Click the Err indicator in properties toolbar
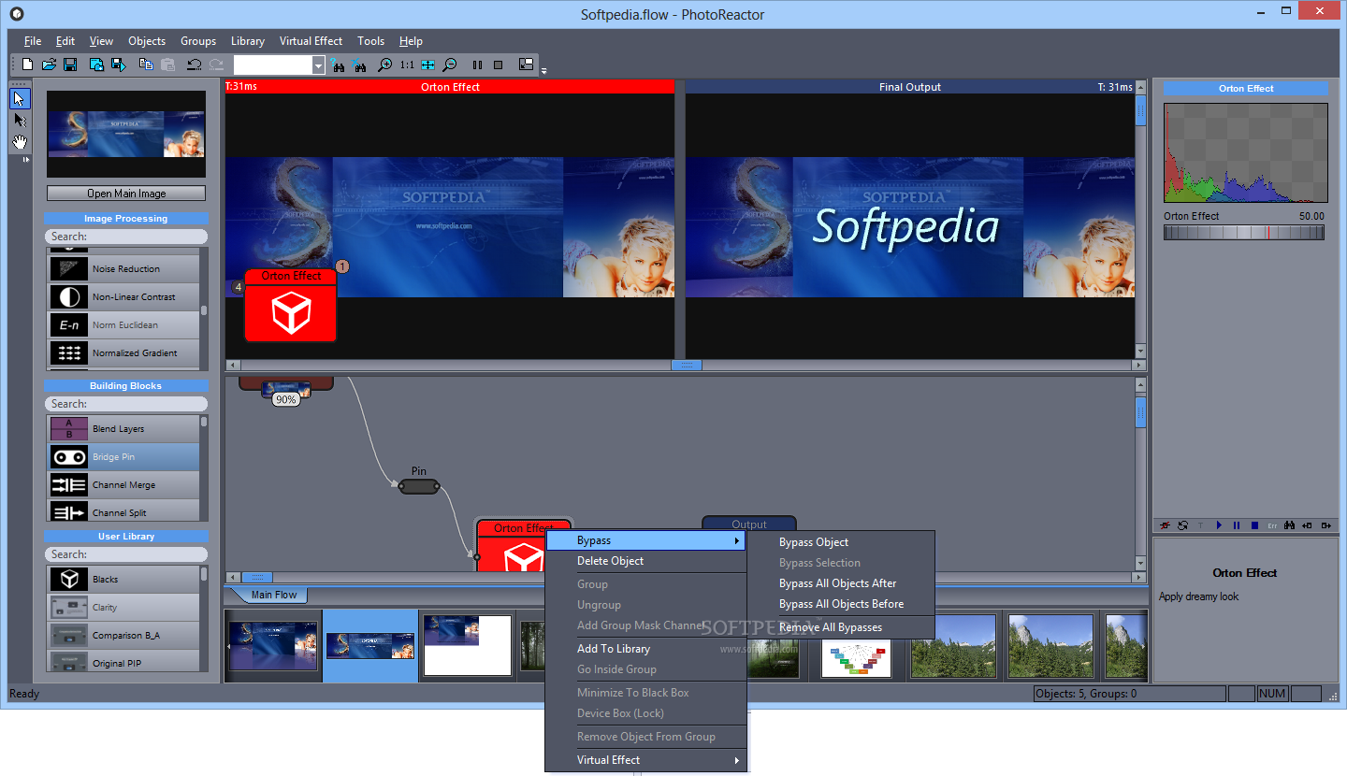Screen dimensions: 1347x776 tap(1272, 525)
